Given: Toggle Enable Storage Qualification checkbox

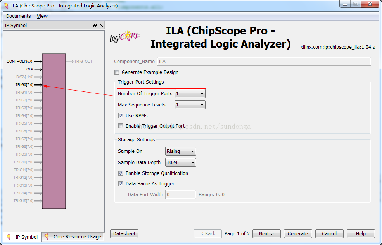Looking at the screenshot, I should coord(121,173).
